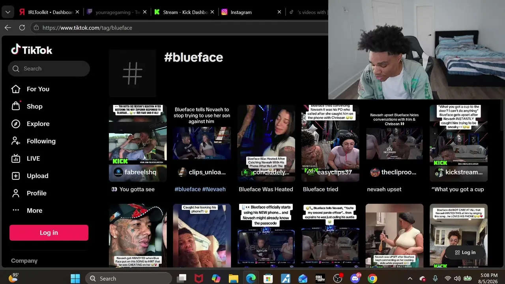This screenshot has height=284, width=505.
Task: Expand the More menu
Action: point(34,211)
